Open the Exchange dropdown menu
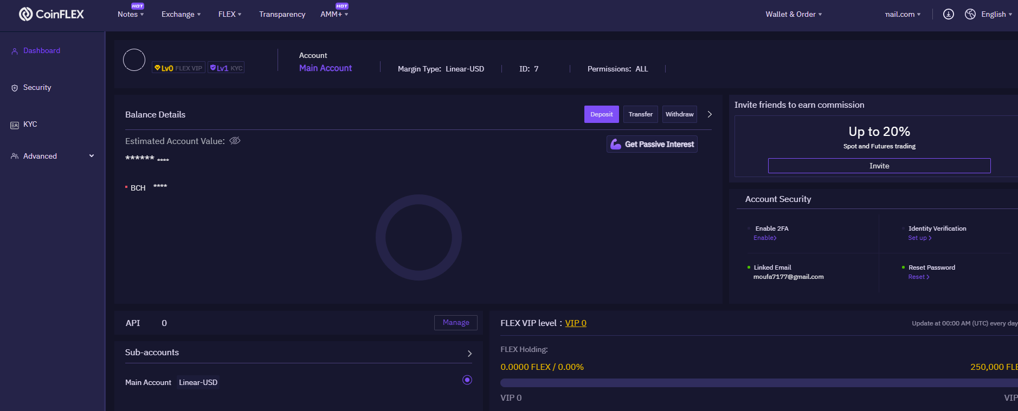The image size is (1018, 411). 181,14
